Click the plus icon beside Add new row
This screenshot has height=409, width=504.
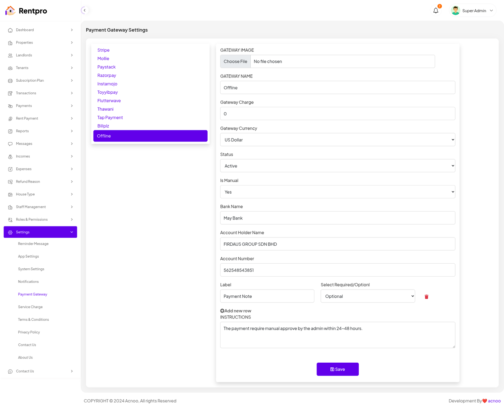pyautogui.click(x=222, y=311)
